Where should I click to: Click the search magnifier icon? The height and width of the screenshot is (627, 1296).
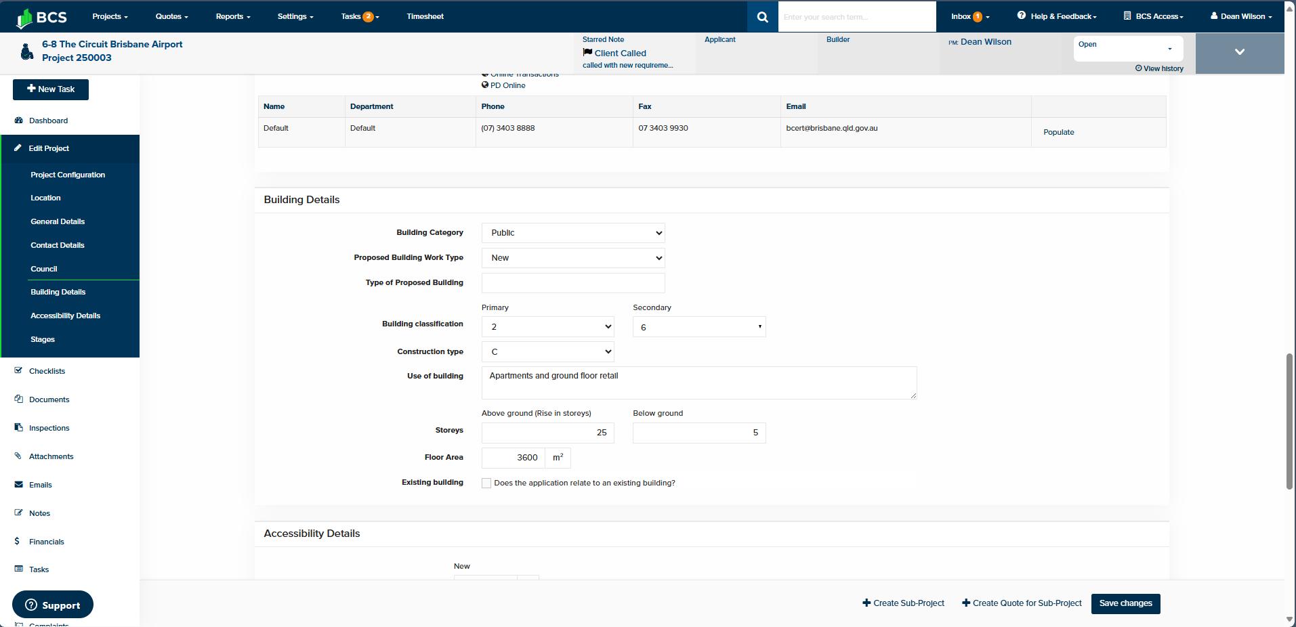762,17
